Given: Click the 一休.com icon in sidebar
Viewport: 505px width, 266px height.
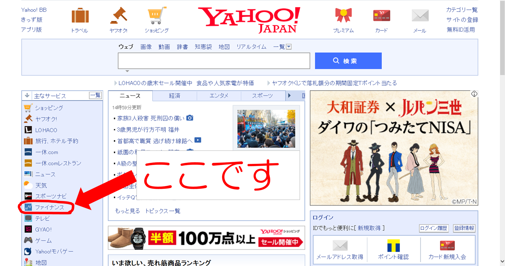Looking at the screenshot, I should tap(28, 152).
